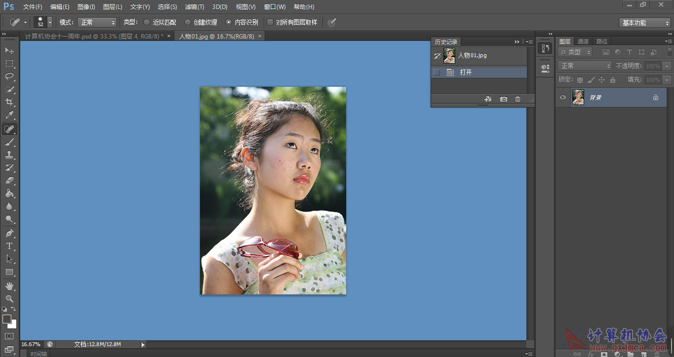Open 不透明度 percentage dropdown arrow
Viewport: 674px width, 357px height.
click(x=667, y=66)
